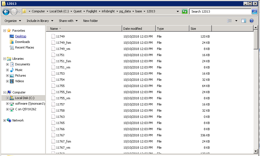The width and height of the screenshot is (260, 156).
Task: Click the Change your view icon
Action: 230,21
